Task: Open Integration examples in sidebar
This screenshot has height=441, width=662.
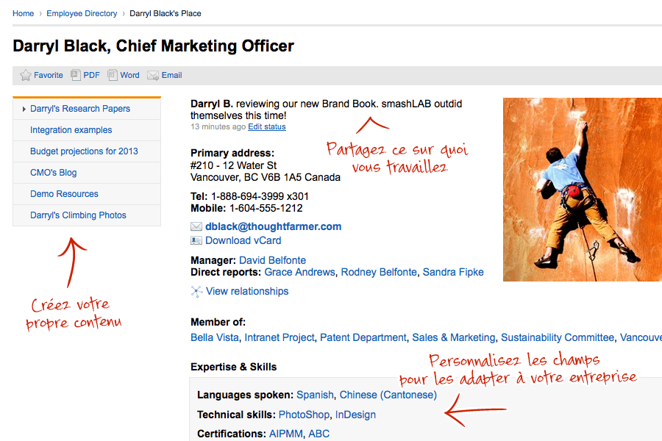Action: (x=71, y=130)
